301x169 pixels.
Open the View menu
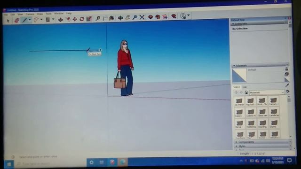(x=20, y=15)
